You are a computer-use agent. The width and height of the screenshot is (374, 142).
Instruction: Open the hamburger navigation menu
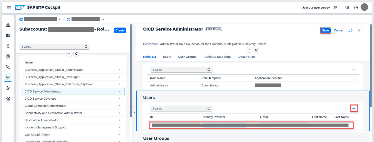pos(9,8)
